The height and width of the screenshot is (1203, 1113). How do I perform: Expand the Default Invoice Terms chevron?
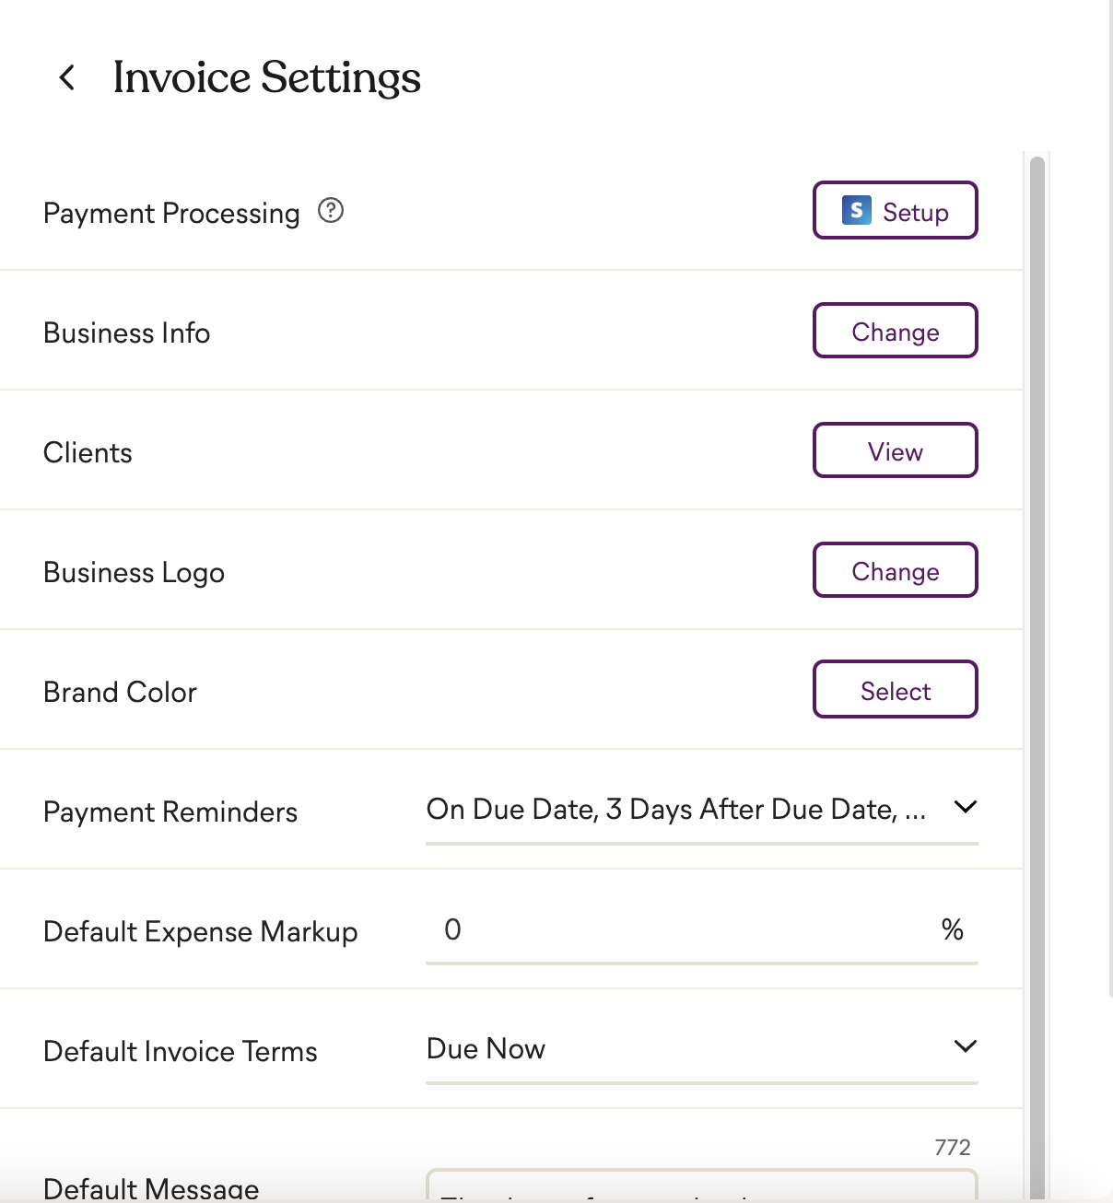click(x=965, y=1047)
